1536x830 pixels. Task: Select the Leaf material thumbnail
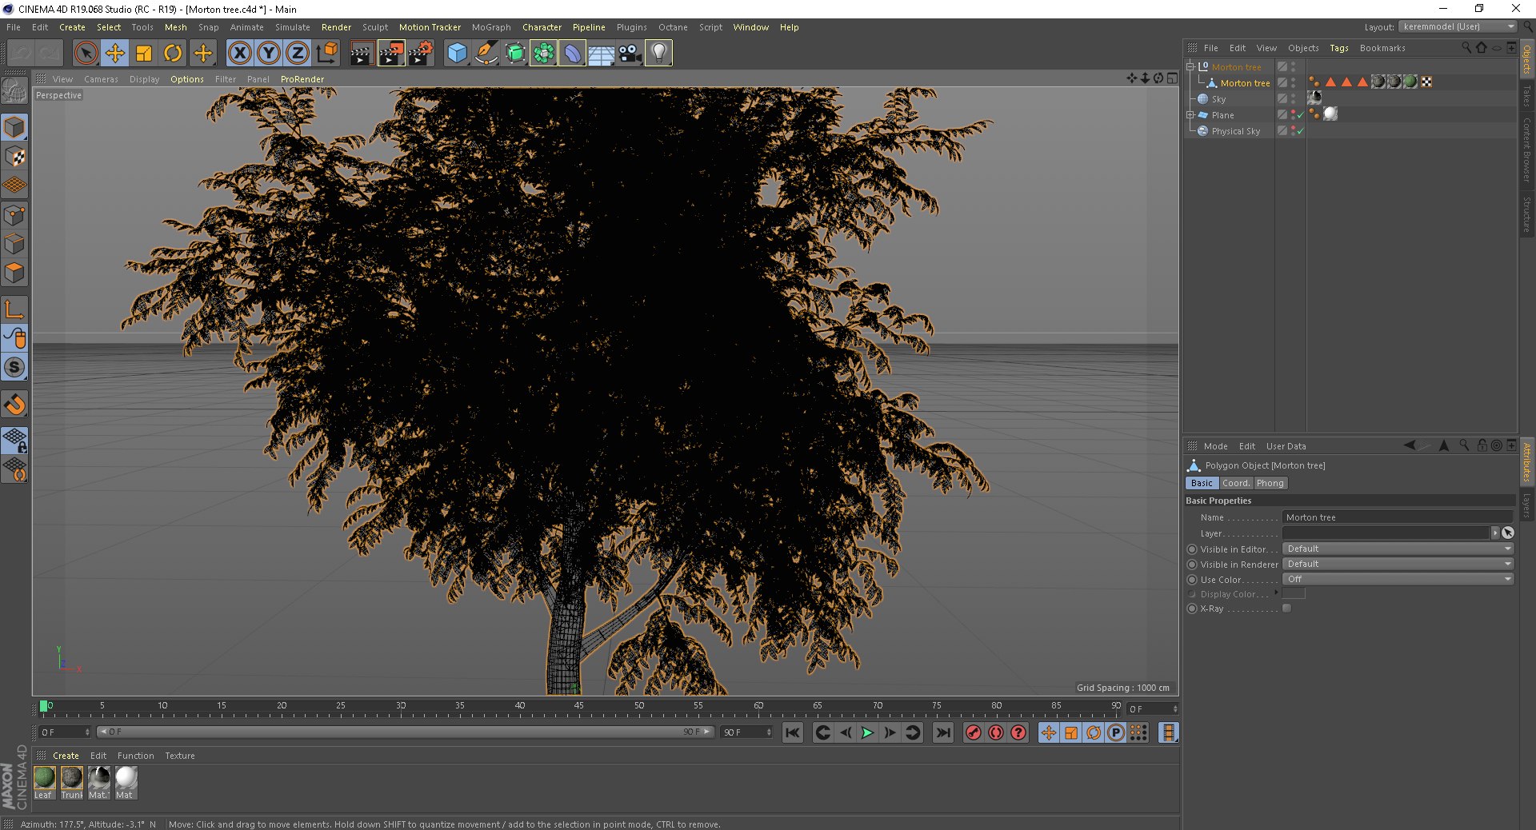[x=45, y=777]
